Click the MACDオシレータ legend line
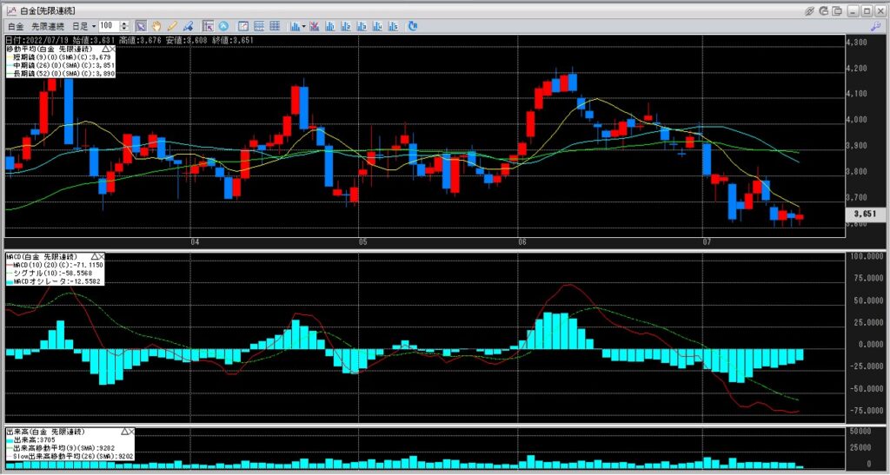 [53, 281]
